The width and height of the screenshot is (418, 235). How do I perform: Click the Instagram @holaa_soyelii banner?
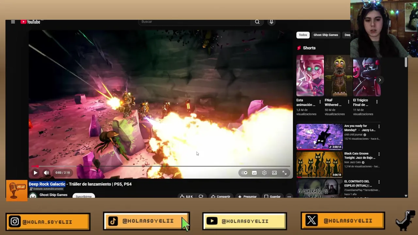[x=48, y=222]
